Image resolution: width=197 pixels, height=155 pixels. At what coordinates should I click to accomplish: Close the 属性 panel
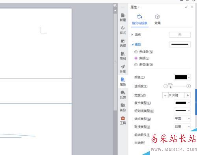[x=192, y=7]
